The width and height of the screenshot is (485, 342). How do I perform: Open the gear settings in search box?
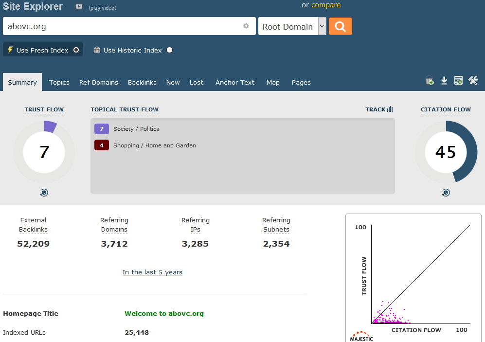point(246,26)
